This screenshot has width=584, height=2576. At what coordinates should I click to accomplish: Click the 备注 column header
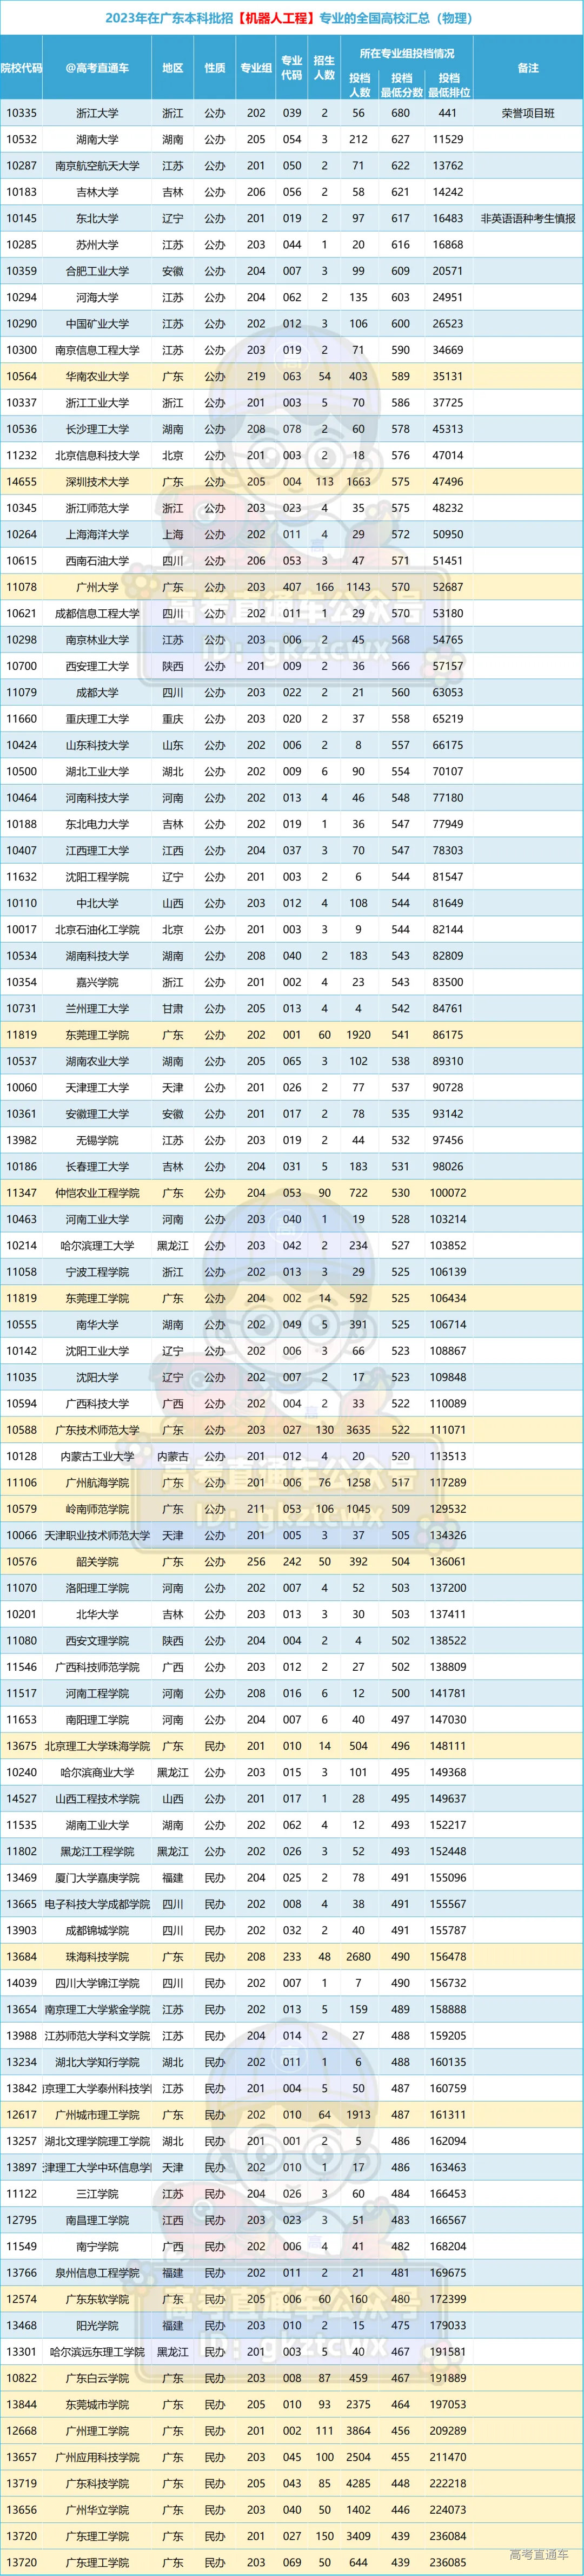tap(528, 68)
